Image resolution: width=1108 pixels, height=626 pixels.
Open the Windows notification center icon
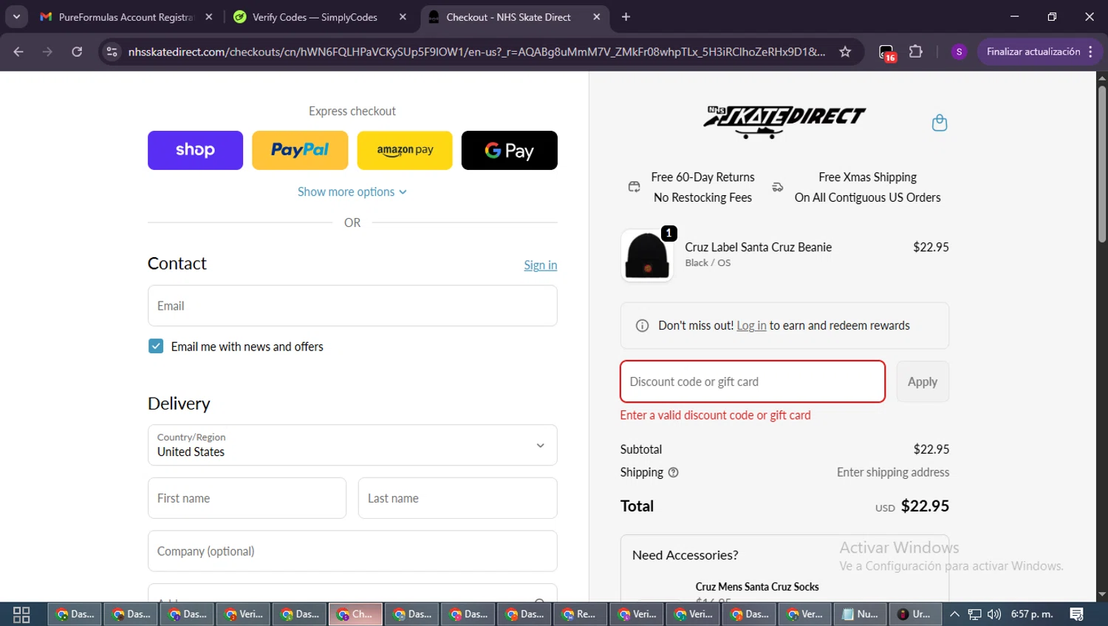(x=1076, y=614)
